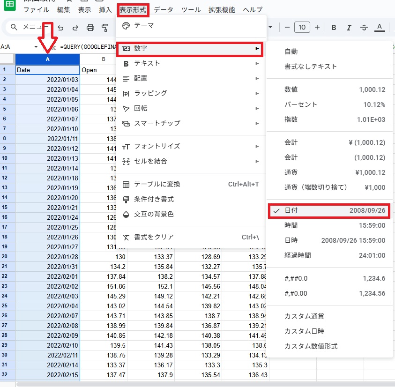Click the redo icon in toolbar

click(75, 28)
